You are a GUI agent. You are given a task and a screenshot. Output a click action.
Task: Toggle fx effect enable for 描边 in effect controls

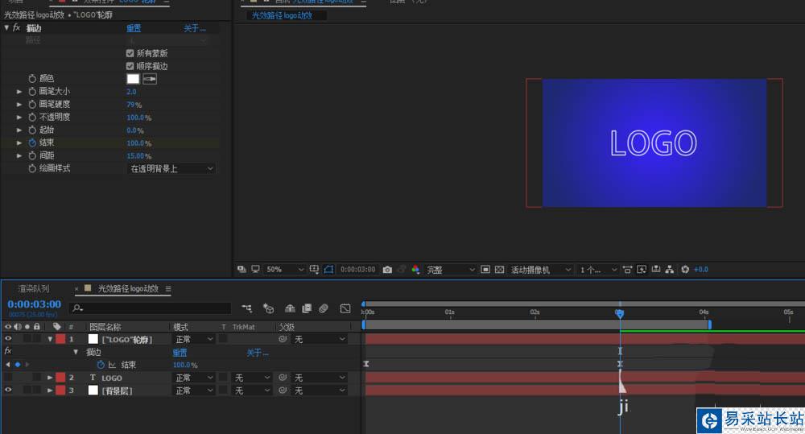(16, 27)
